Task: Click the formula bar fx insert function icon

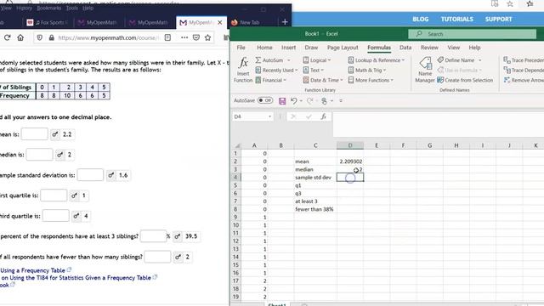Action: click(x=323, y=116)
